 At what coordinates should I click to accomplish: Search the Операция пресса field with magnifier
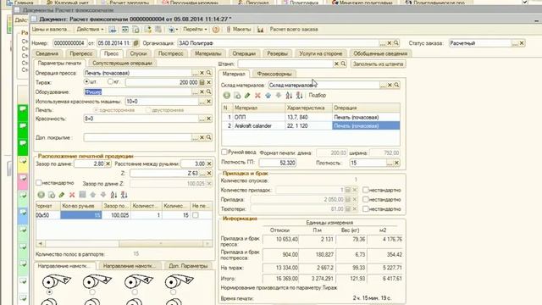(x=209, y=73)
